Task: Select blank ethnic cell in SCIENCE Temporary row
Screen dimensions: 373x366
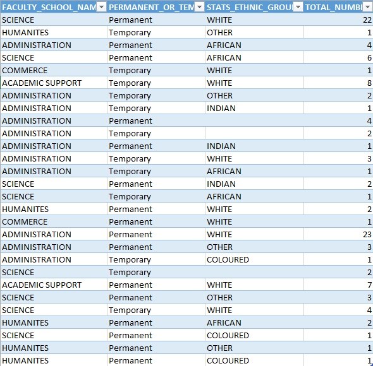Action: pos(254,273)
